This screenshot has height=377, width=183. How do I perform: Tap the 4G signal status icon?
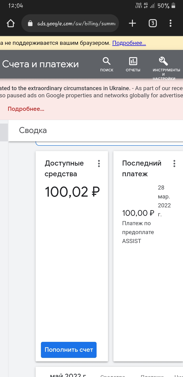tap(146, 6)
